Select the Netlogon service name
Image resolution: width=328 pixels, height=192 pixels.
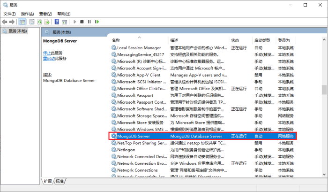(126, 150)
